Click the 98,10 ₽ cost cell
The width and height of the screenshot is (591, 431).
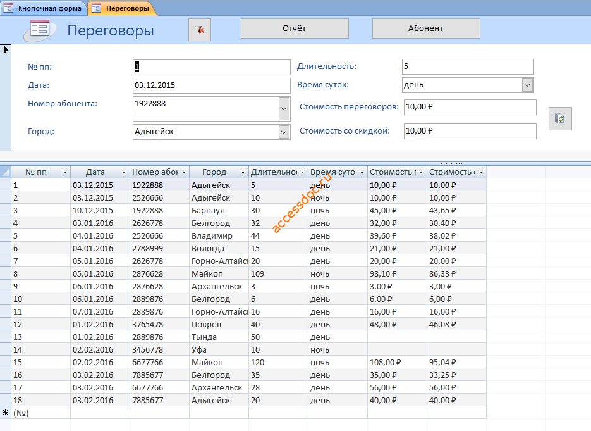(x=398, y=274)
